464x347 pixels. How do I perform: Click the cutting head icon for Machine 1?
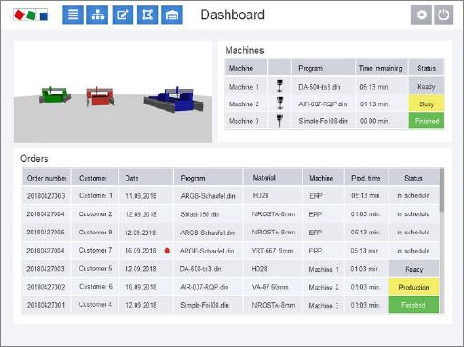280,86
